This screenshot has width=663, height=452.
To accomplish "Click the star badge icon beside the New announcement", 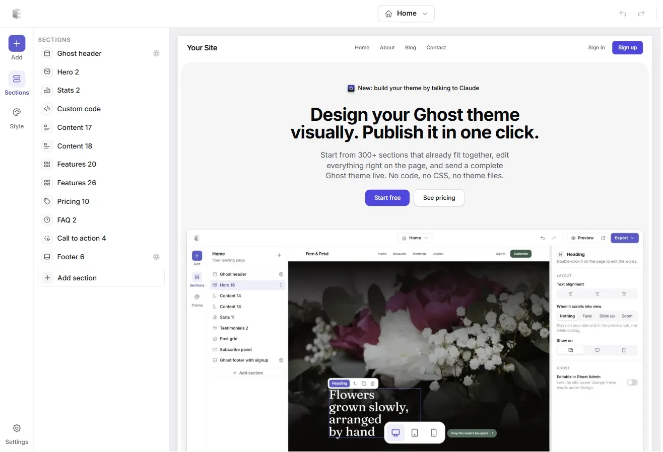I will click(x=351, y=88).
